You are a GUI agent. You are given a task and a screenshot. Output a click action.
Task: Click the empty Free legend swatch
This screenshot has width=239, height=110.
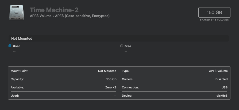tap(122, 46)
